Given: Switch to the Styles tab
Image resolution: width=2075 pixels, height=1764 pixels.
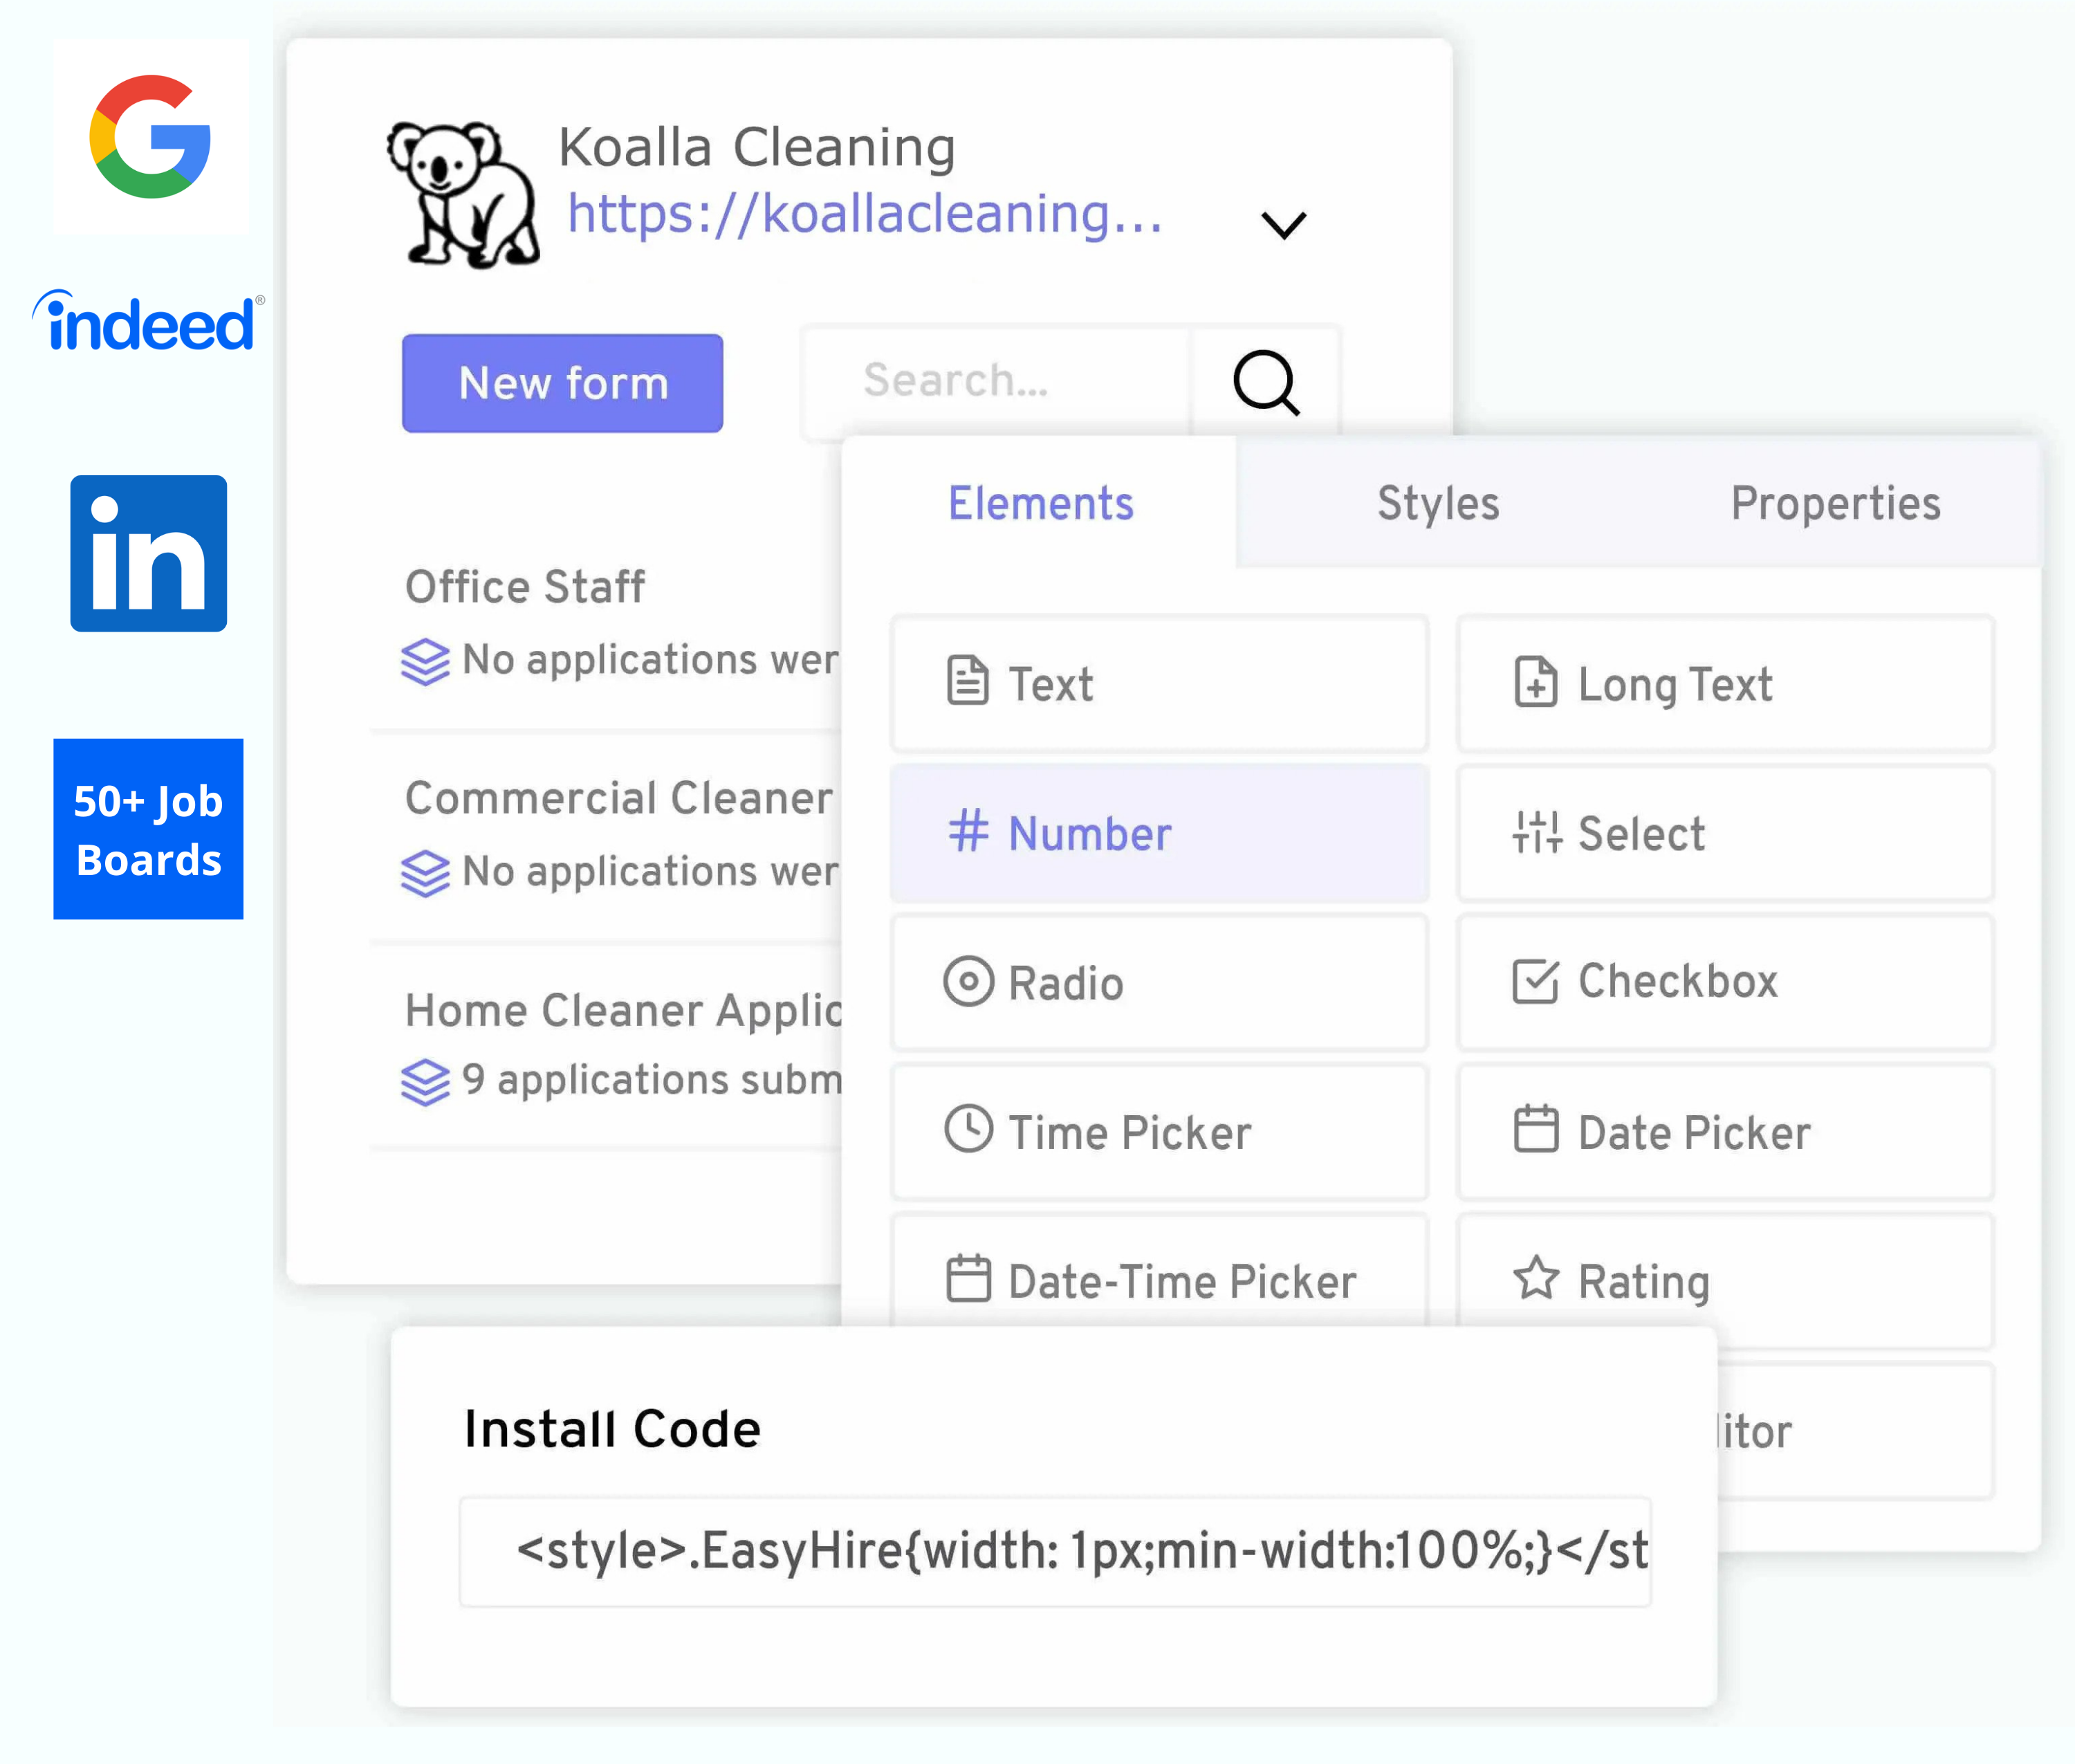Looking at the screenshot, I should (1437, 503).
